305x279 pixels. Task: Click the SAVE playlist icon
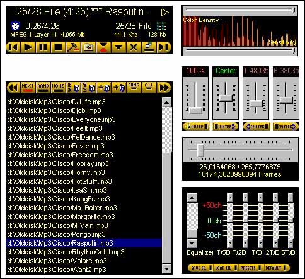[x=73, y=88]
